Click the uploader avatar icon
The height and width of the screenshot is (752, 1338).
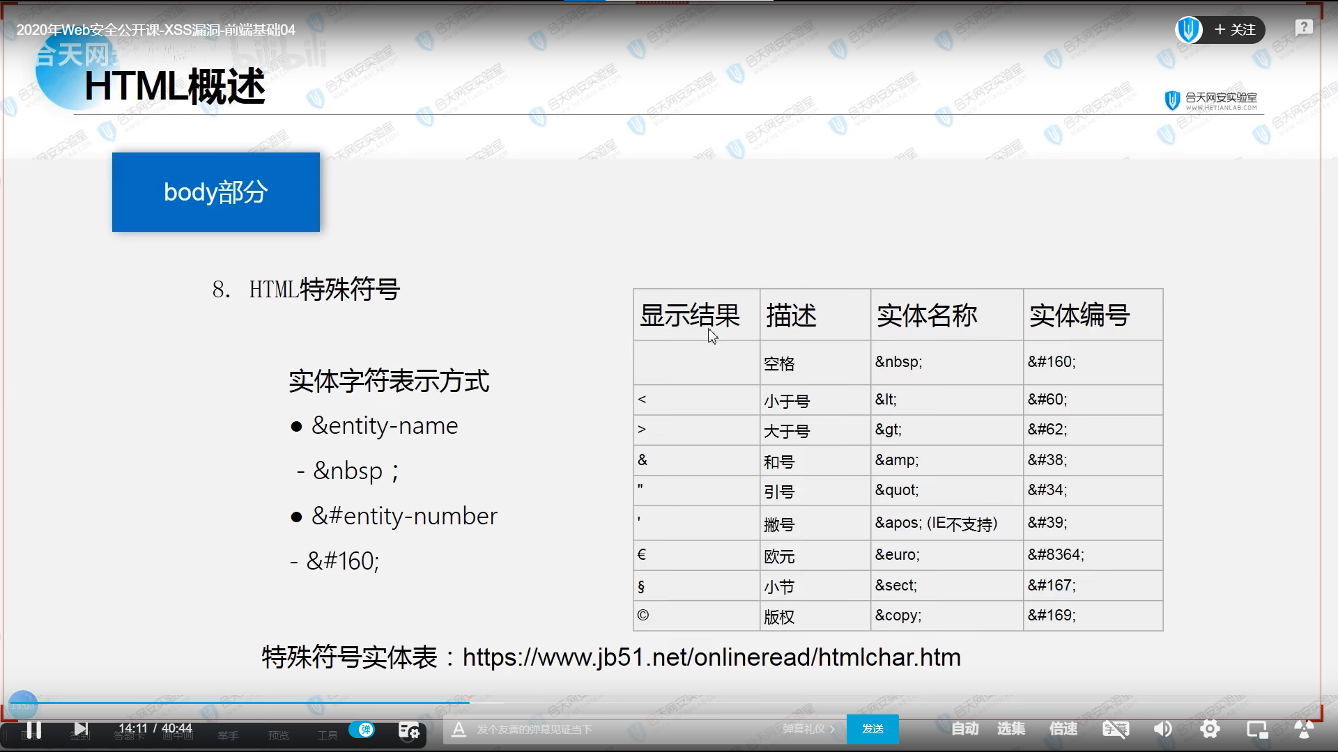(1188, 30)
